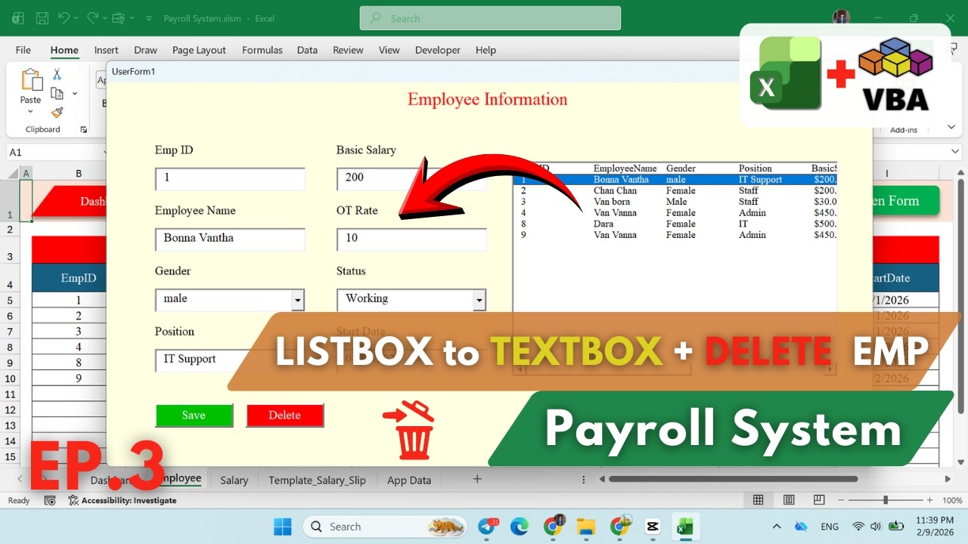Add a new sheet with plus icon

[x=476, y=479]
